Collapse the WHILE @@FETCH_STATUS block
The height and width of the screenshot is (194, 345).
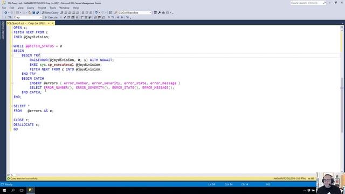click(x=12, y=46)
